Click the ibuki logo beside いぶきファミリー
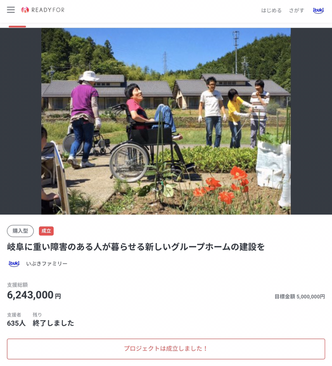The image size is (332, 366). 14,264
